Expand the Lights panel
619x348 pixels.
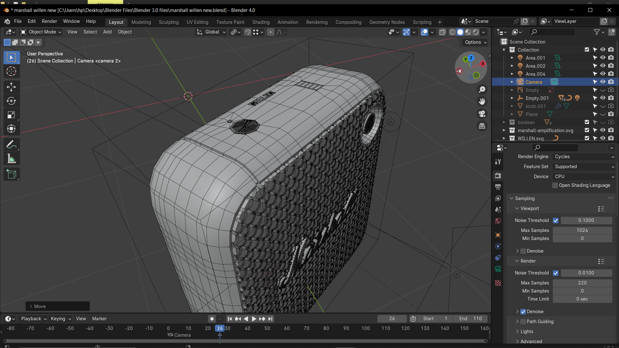pos(526,332)
